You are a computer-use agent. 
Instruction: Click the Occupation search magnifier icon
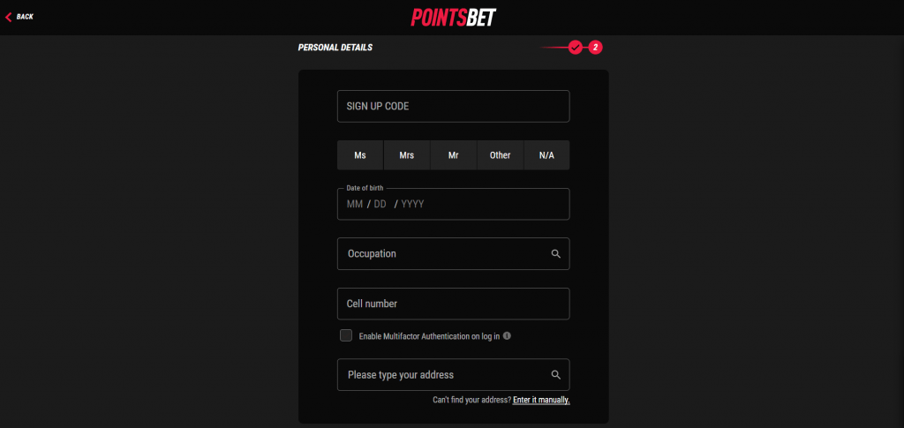point(556,253)
